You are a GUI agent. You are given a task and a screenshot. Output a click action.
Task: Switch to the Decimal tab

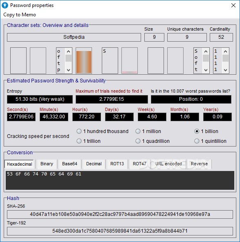pos(94,164)
